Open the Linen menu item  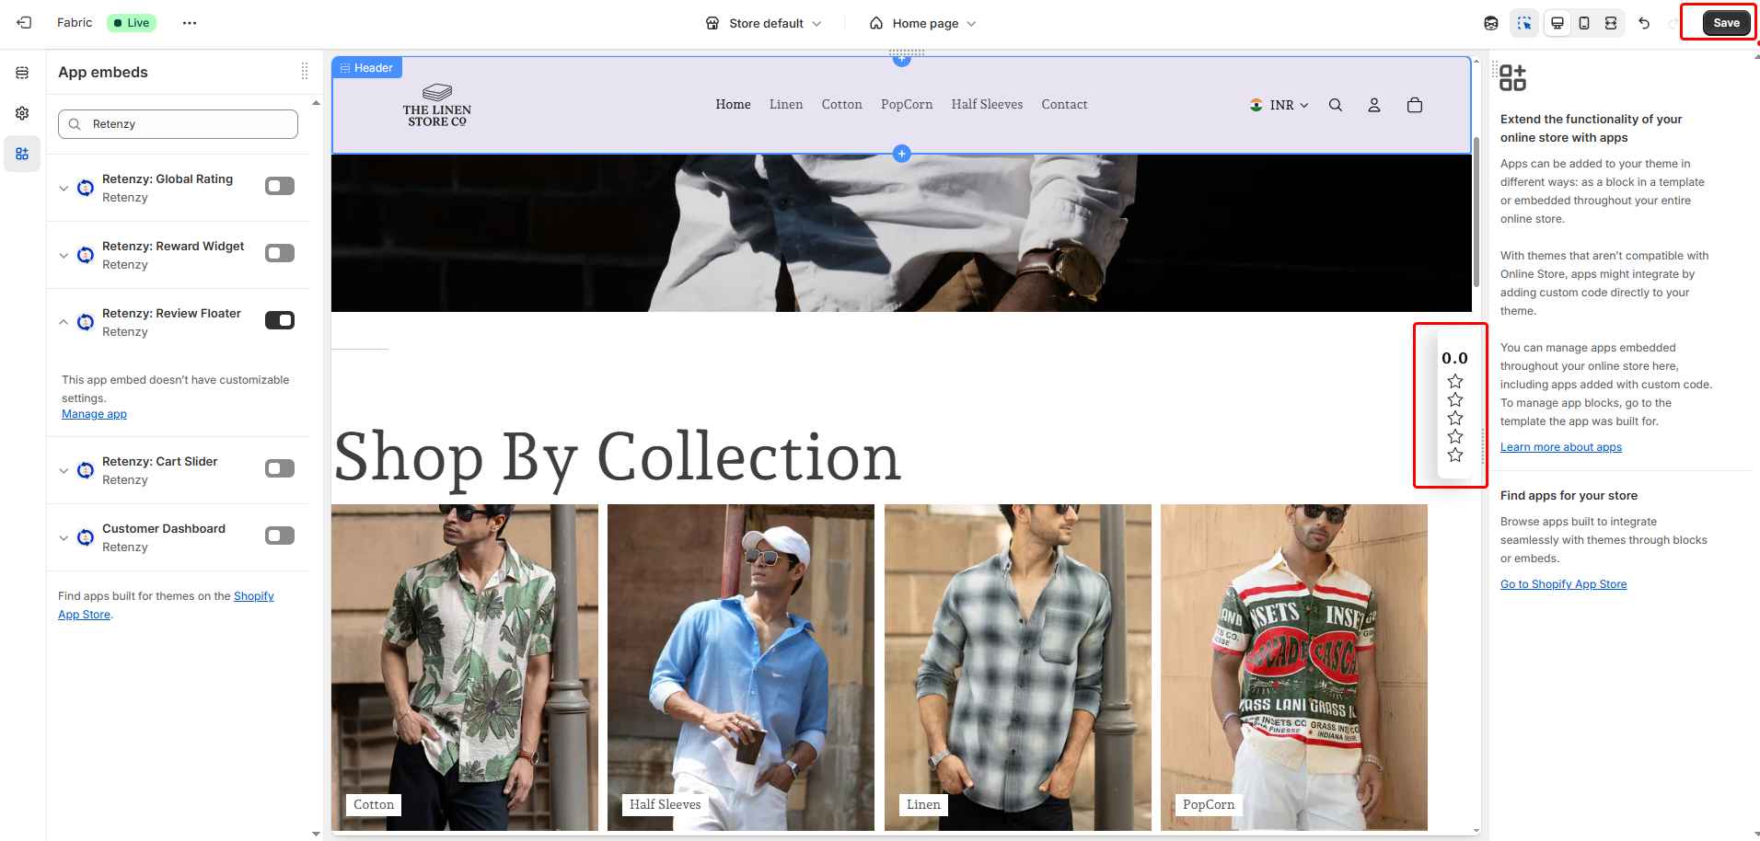click(786, 105)
